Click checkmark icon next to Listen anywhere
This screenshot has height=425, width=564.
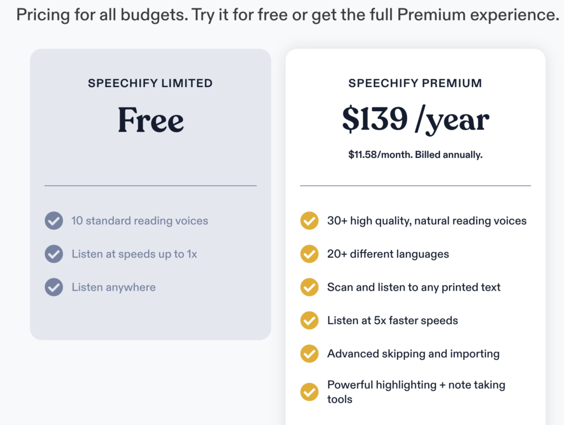(53, 287)
